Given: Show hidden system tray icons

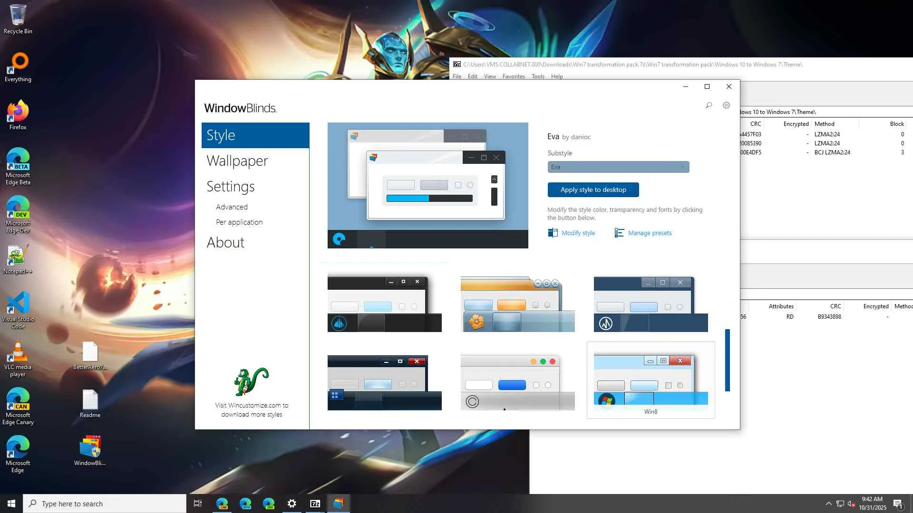Looking at the screenshot, I should 828,503.
